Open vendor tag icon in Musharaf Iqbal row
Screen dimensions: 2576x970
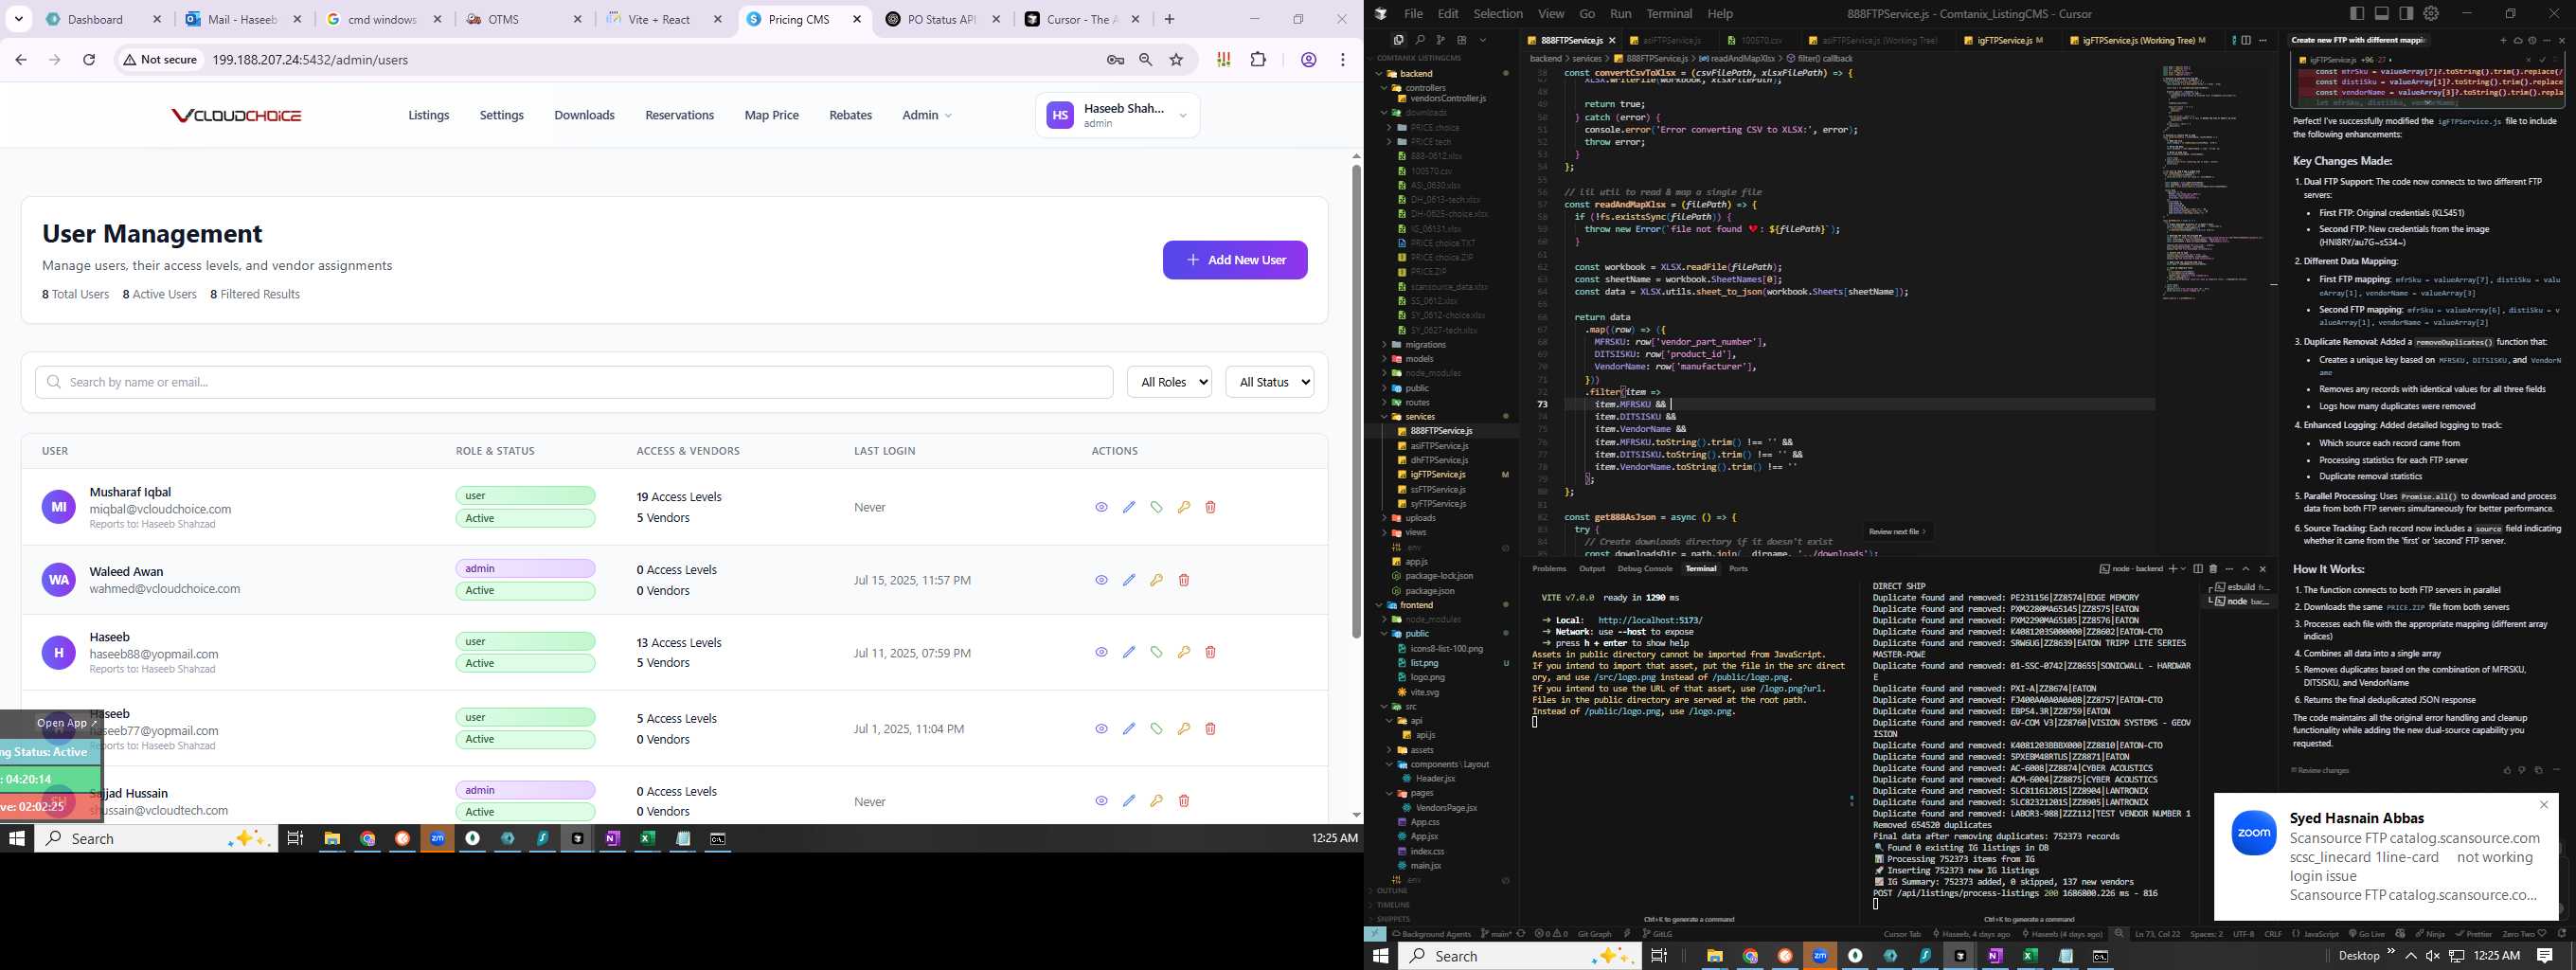pos(1156,507)
